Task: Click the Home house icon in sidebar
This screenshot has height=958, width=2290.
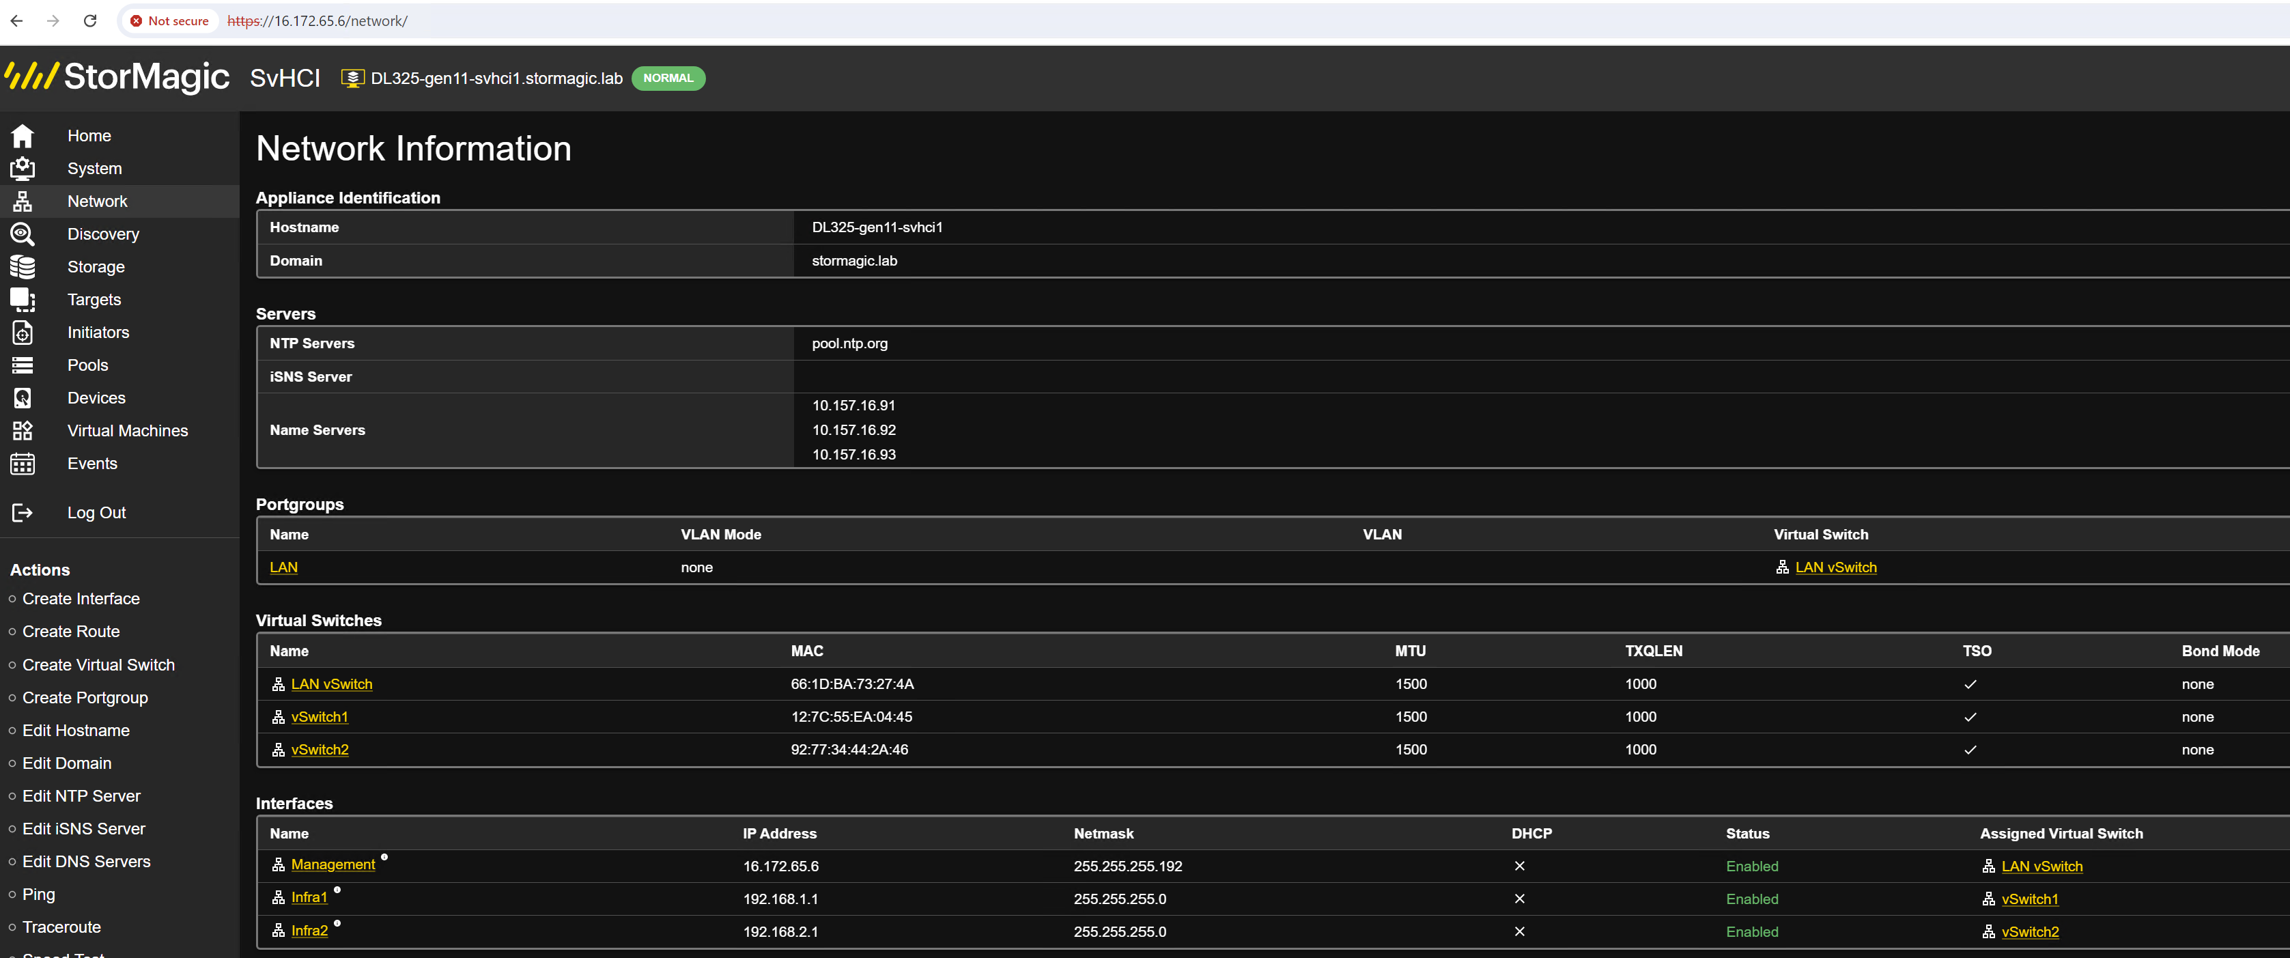Action: click(23, 136)
